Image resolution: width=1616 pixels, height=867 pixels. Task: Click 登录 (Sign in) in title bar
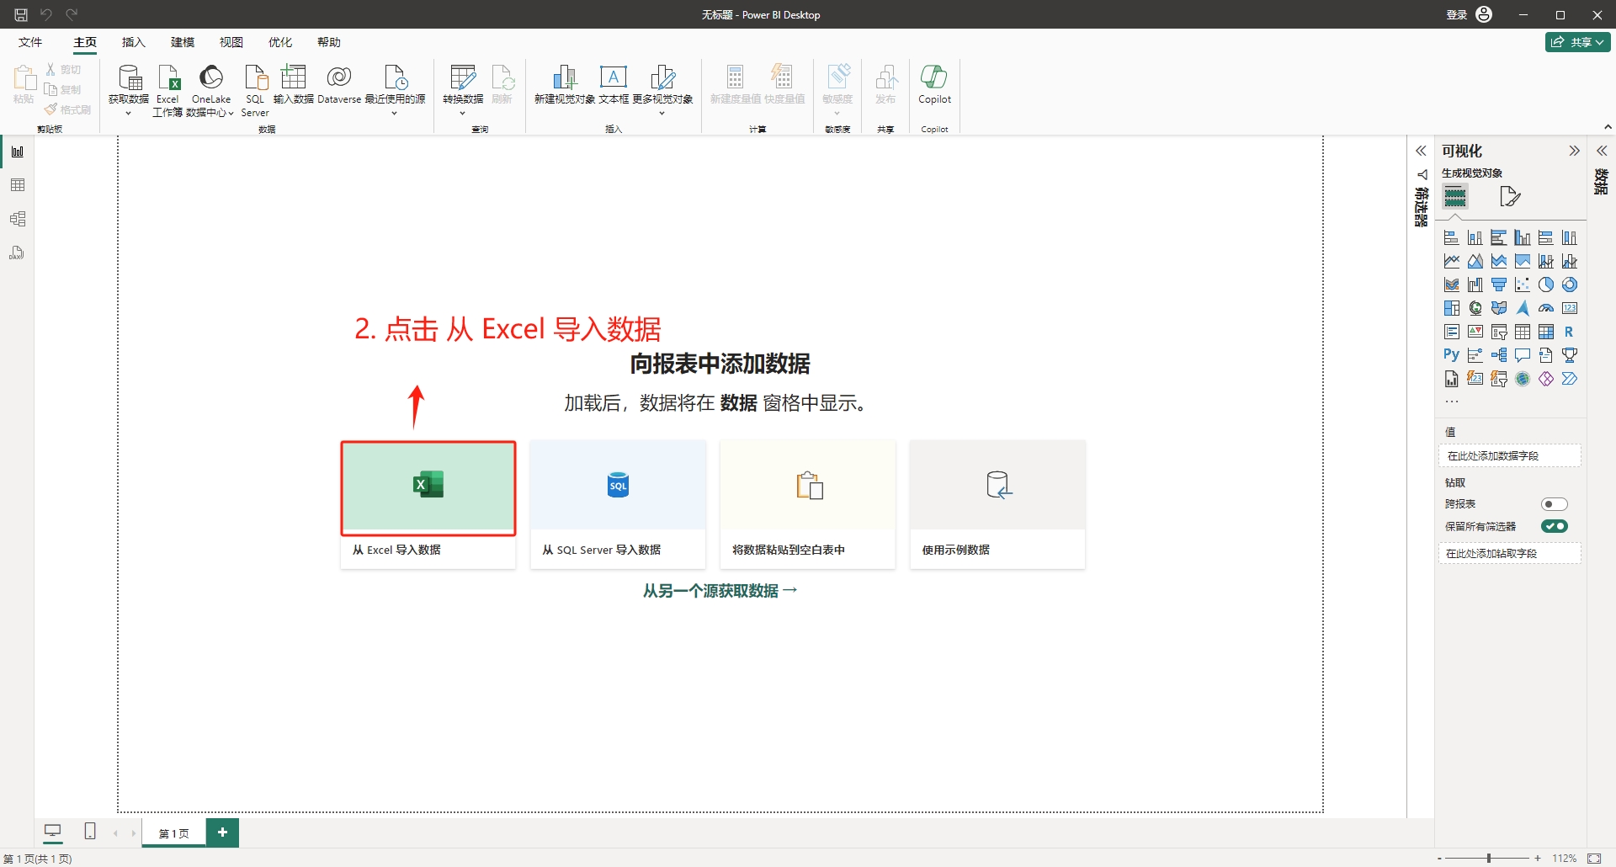pos(1457,14)
